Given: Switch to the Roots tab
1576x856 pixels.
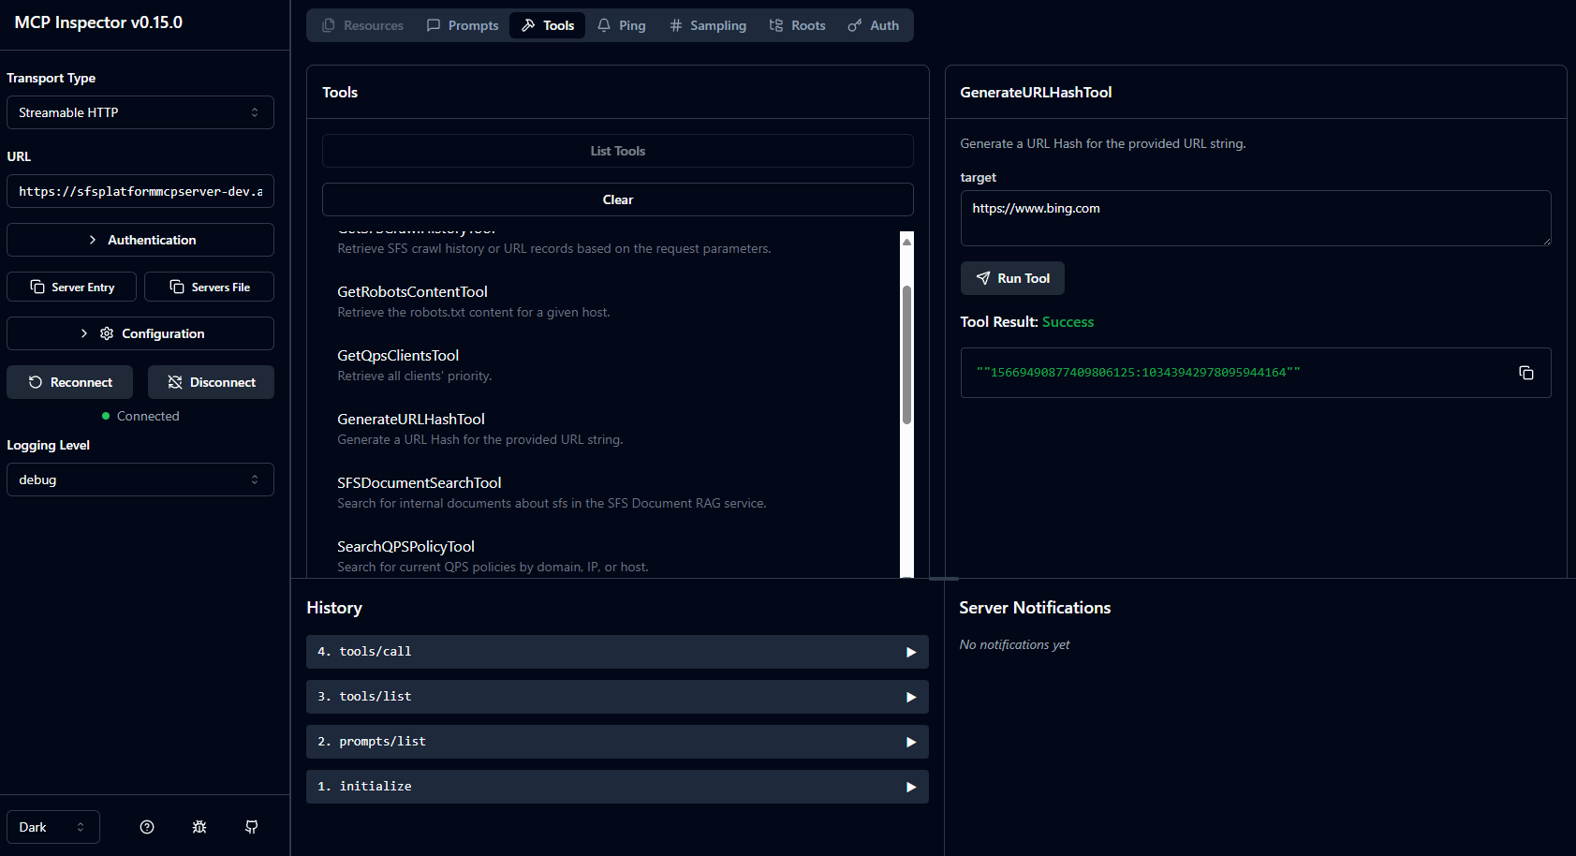Looking at the screenshot, I should [x=797, y=25].
